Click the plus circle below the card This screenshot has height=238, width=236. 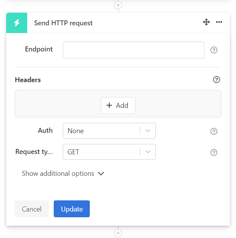coord(118,233)
